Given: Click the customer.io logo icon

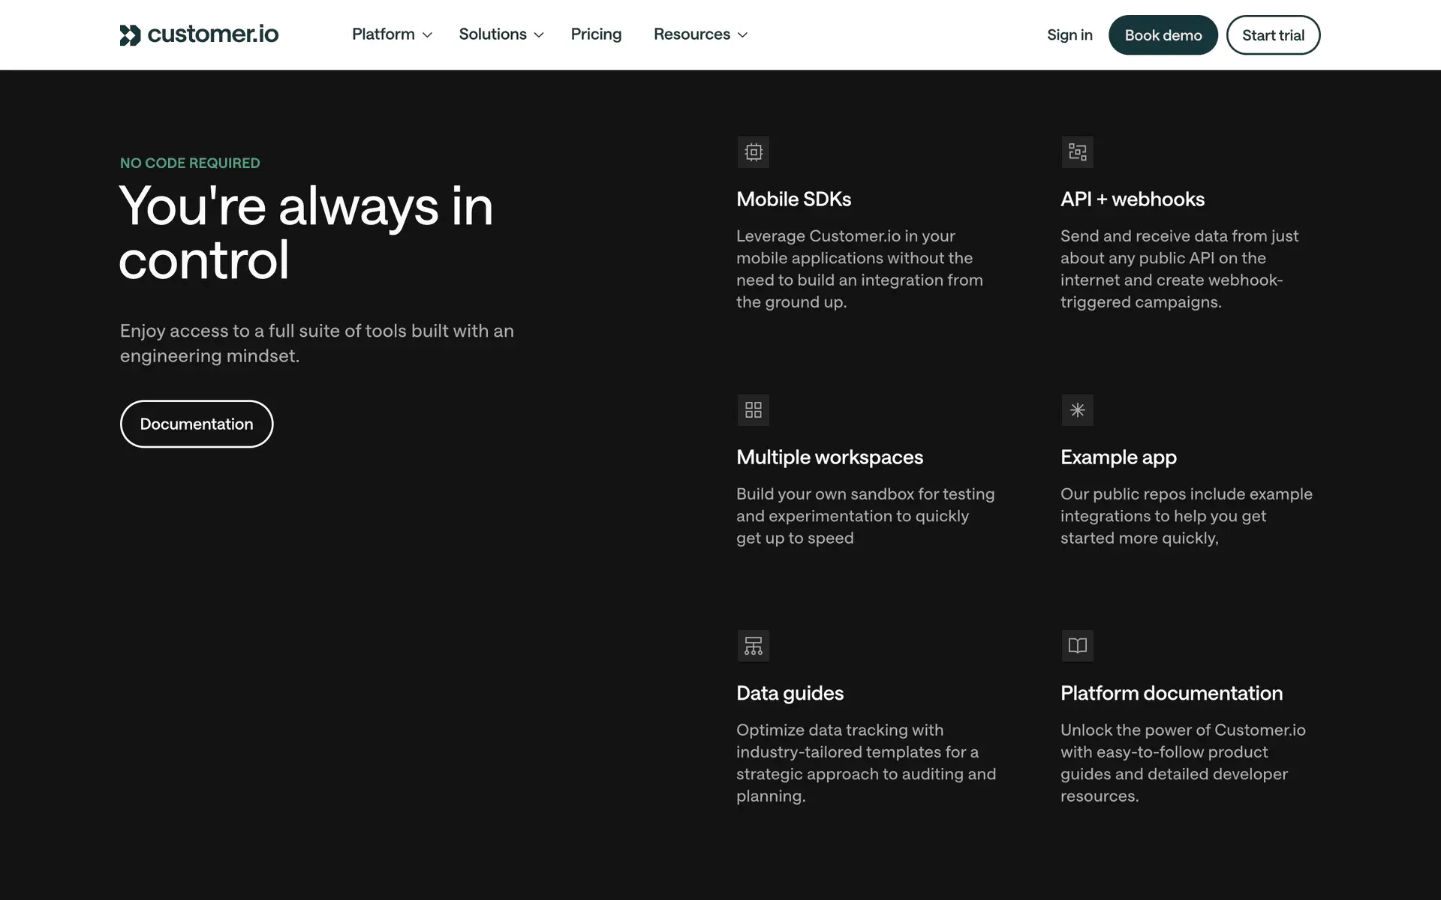Looking at the screenshot, I should point(131,35).
